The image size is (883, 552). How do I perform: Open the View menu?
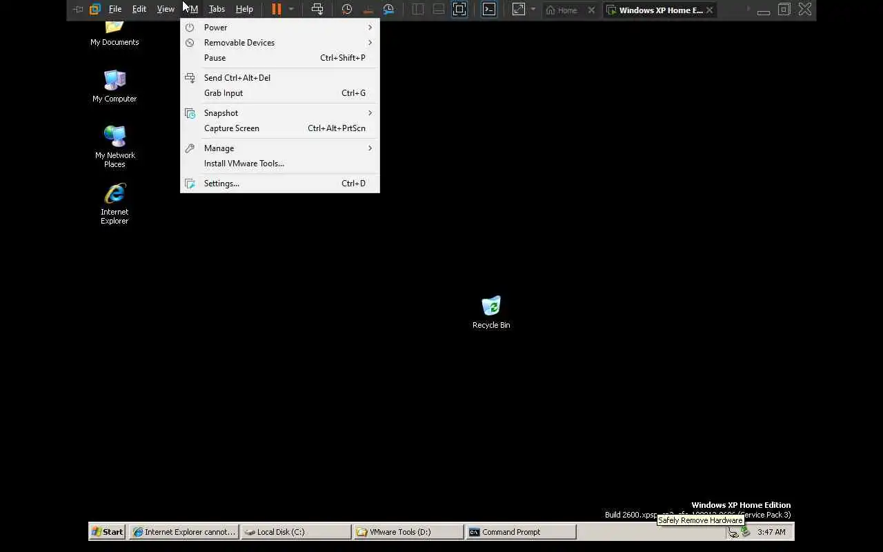(166, 9)
